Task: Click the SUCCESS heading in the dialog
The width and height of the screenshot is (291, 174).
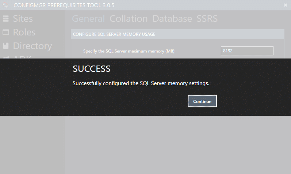Action: 91,69
